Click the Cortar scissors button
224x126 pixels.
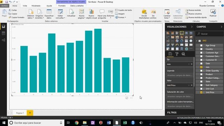click(13, 10)
